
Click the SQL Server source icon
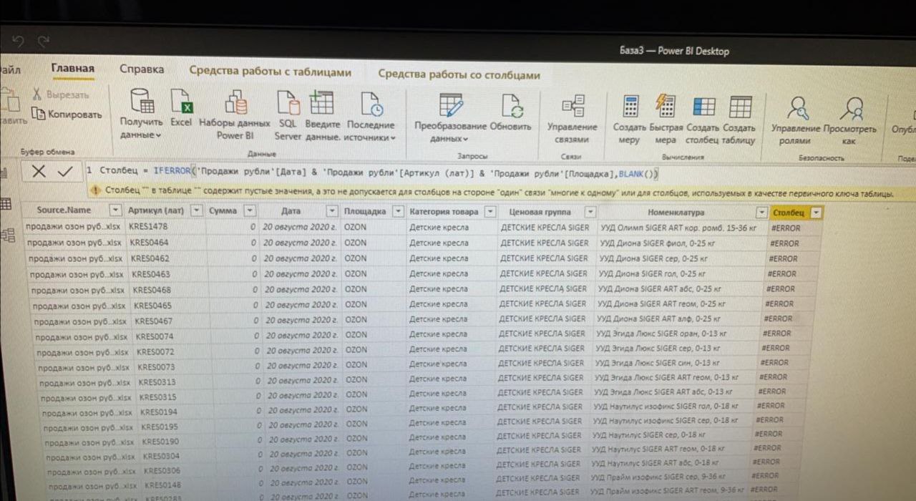pyautogui.click(x=288, y=104)
